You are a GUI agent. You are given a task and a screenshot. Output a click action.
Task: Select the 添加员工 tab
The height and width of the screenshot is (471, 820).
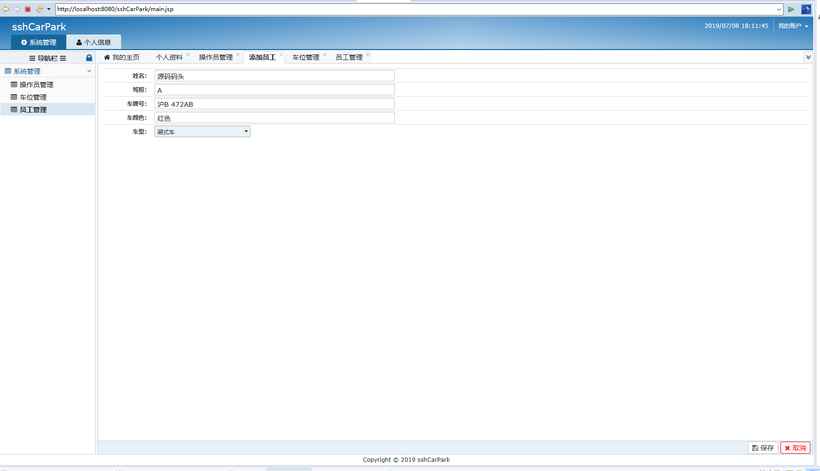(x=262, y=57)
